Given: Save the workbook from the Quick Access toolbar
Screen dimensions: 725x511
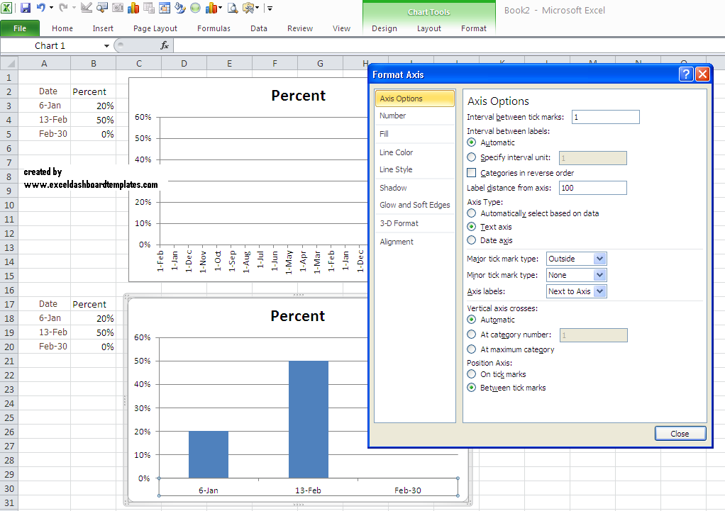Looking at the screenshot, I should pyautogui.click(x=25, y=8).
